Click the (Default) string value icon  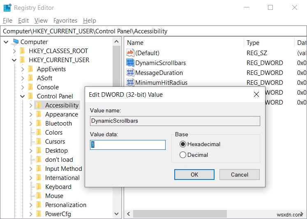pos(130,53)
